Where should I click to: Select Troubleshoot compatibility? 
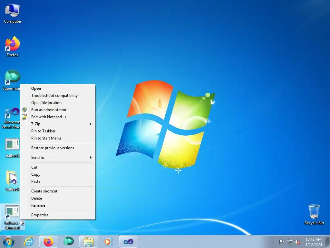click(x=58, y=96)
